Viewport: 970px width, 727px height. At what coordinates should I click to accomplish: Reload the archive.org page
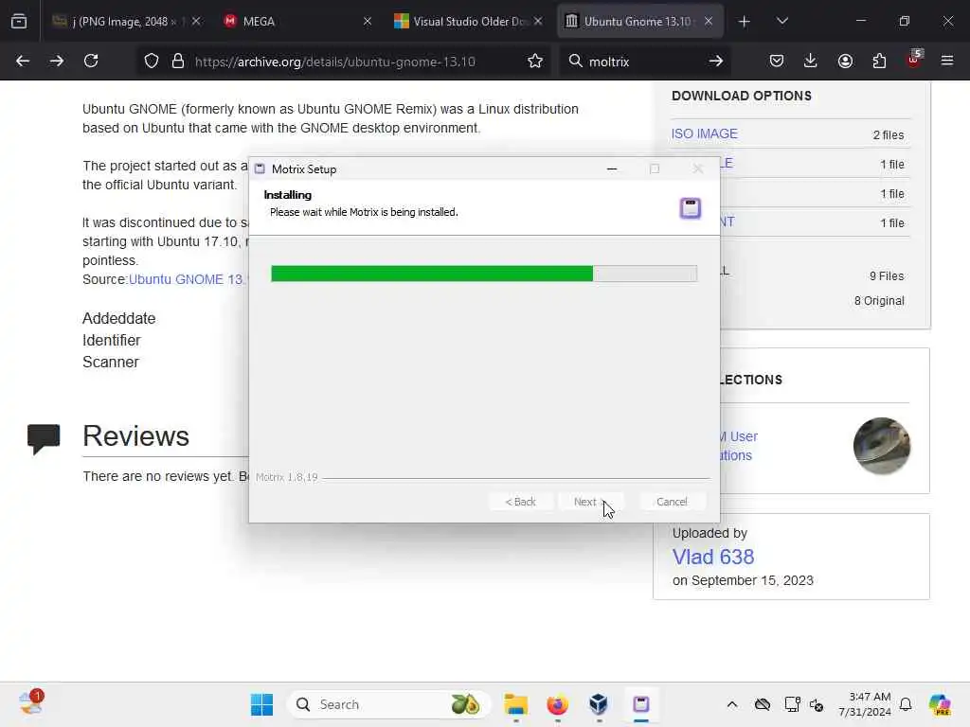click(91, 61)
